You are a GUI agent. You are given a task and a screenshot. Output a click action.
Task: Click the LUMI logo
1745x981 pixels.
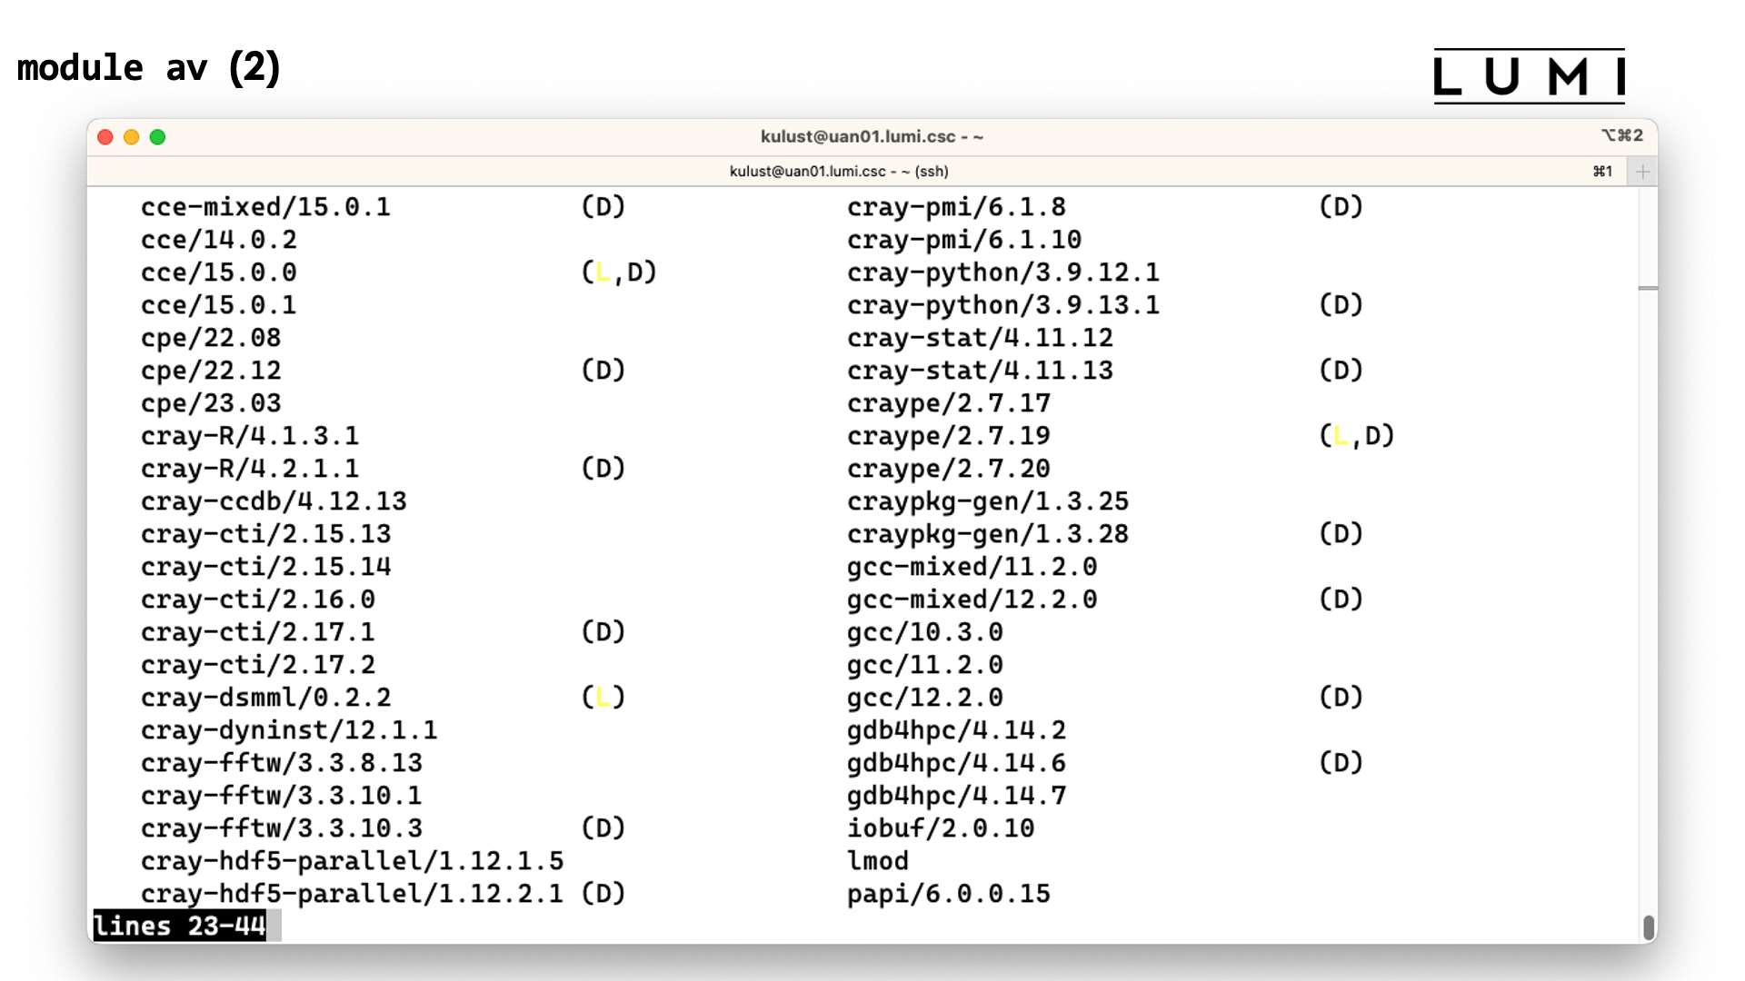pyautogui.click(x=1529, y=76)
